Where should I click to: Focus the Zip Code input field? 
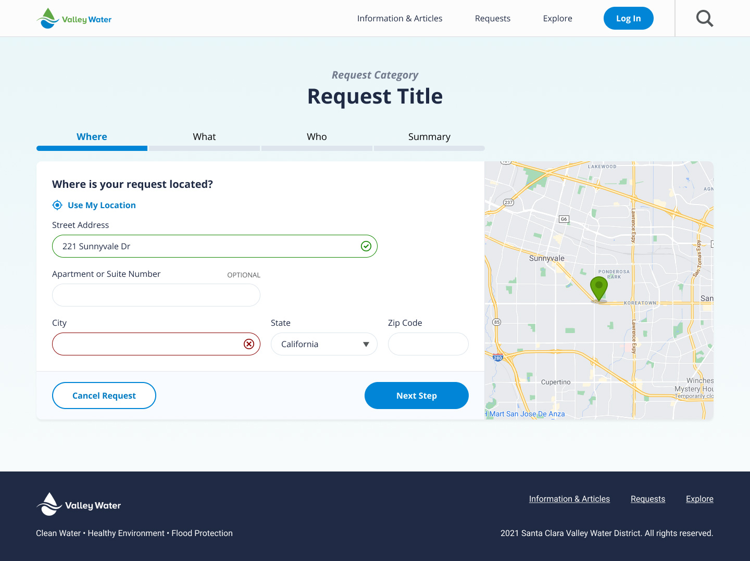pyautogui.click(x=428, y=344)
